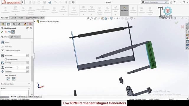Click Show Hidden Components in ribbon
Screen dimensions: 189x106
click(x=74, y=11)
